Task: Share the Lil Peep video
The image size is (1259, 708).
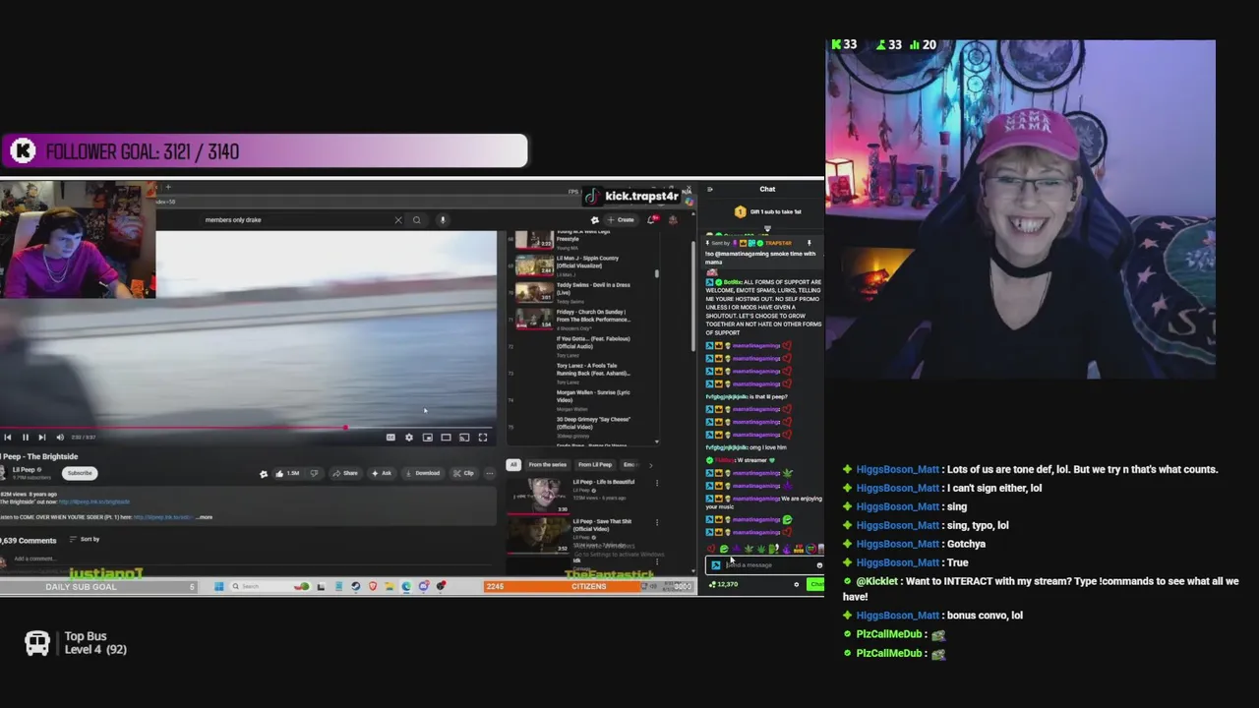Action: tap(345, 473)
